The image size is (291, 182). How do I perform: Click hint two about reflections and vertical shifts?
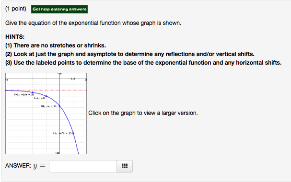click(x=130, y=54)
